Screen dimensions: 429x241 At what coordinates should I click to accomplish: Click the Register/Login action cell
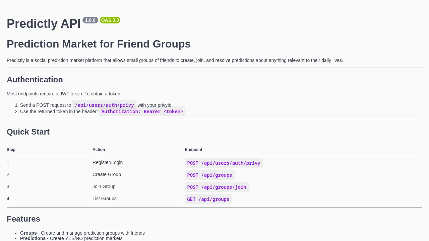tap(108, 162)
